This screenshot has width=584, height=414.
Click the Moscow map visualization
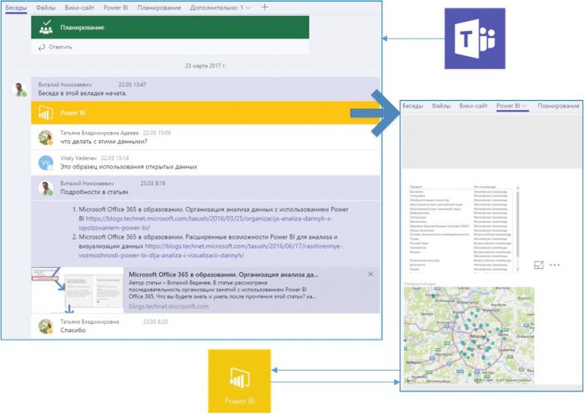[x=469, y=335]
